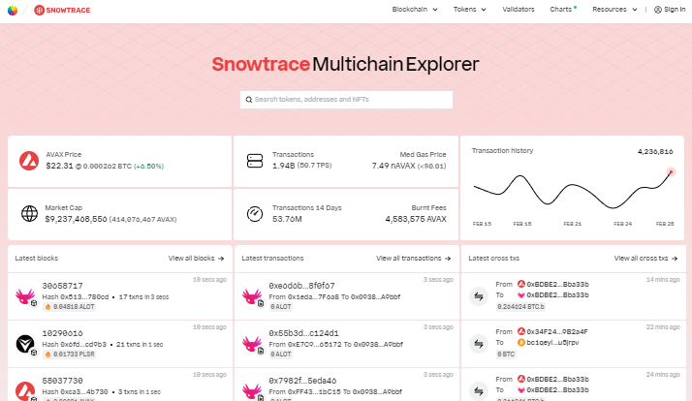The image size is (692, 401).
Task: Click the 0 BTC amount badge
Action: [x=506, y=354]
